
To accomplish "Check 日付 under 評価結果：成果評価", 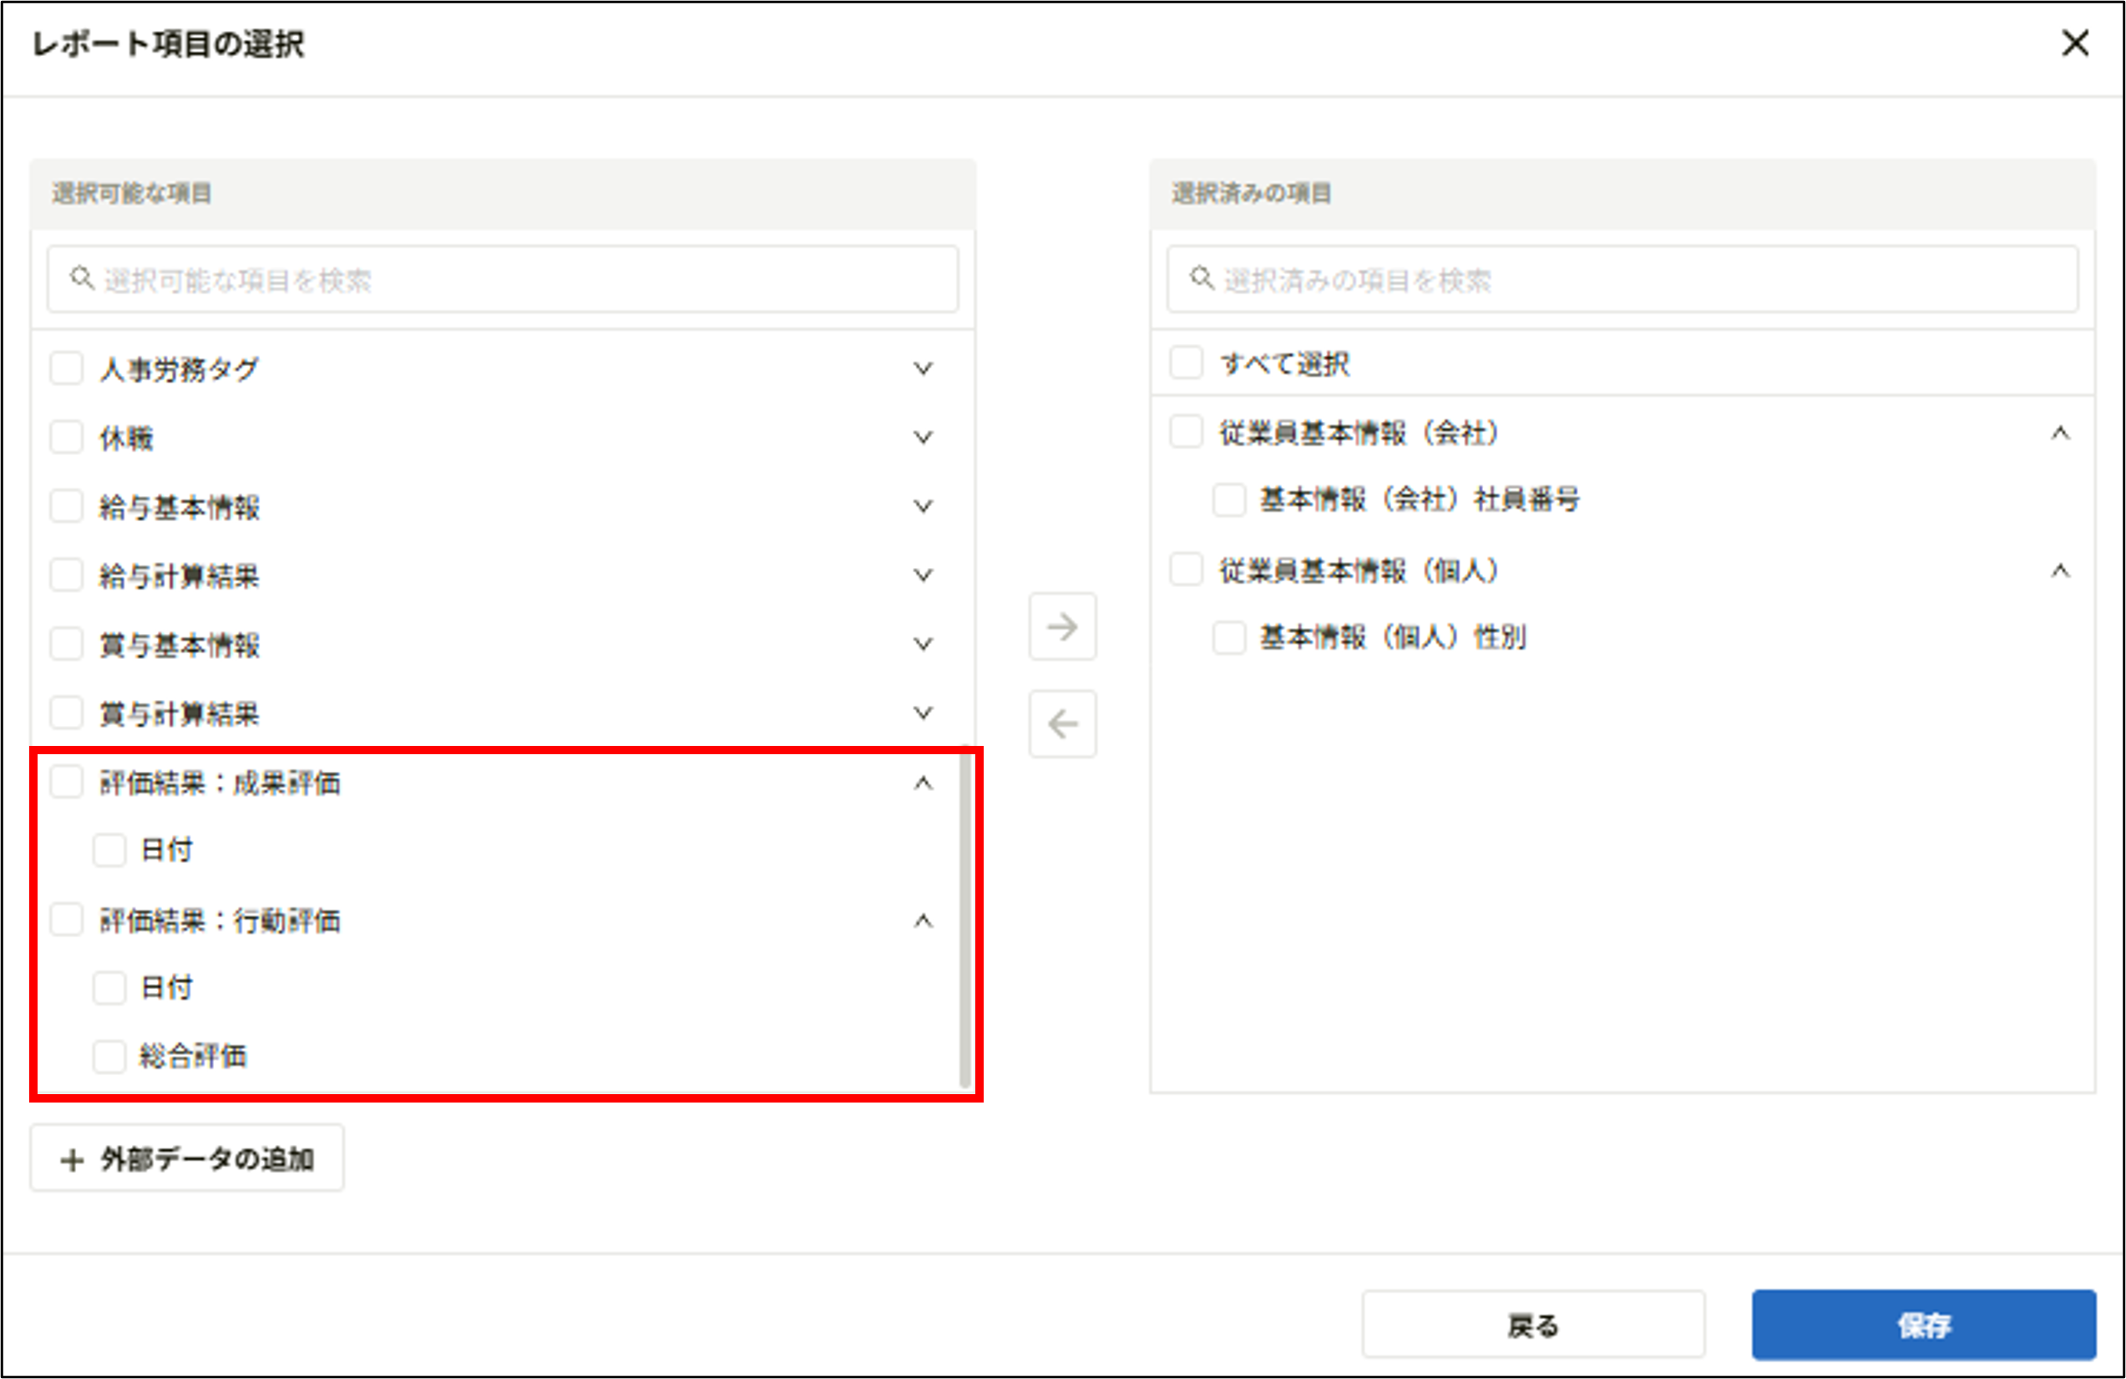I will (110, 850).
